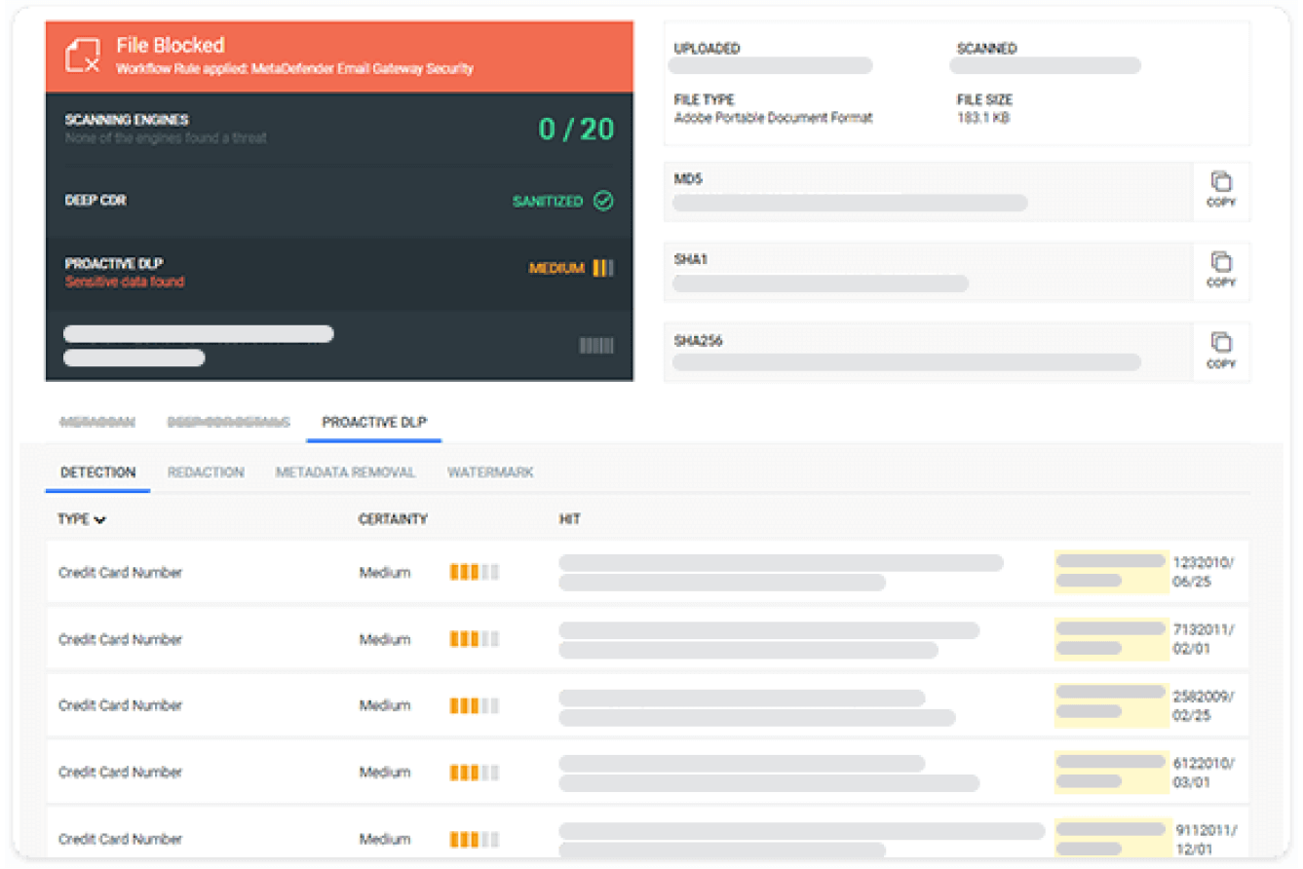Select the Proactive DLP tab
1303x869 pixels.
coord(373,421)
